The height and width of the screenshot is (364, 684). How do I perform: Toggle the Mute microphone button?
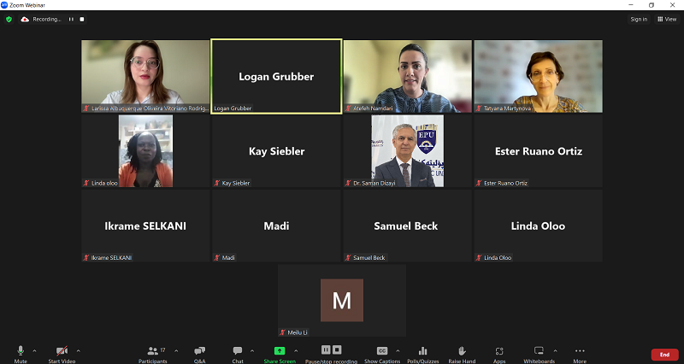pyautogui.click(x=21, y=351)
